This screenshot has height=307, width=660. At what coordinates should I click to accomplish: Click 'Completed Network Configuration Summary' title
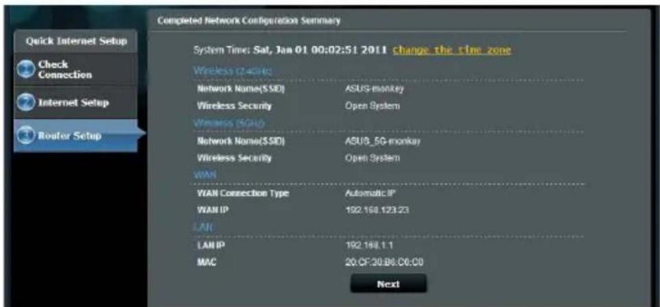249,20
